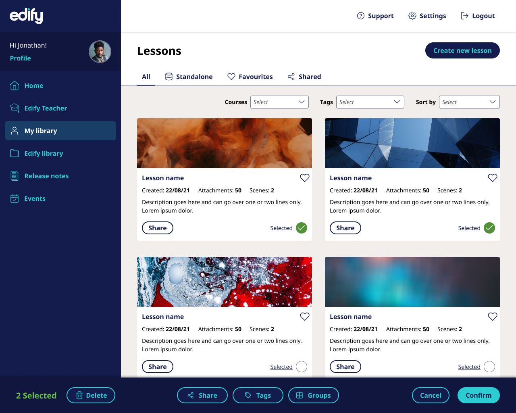Click the Edify Teacher graduation cap icon
This screenshot has width=516, height=413.
[15, 108]
